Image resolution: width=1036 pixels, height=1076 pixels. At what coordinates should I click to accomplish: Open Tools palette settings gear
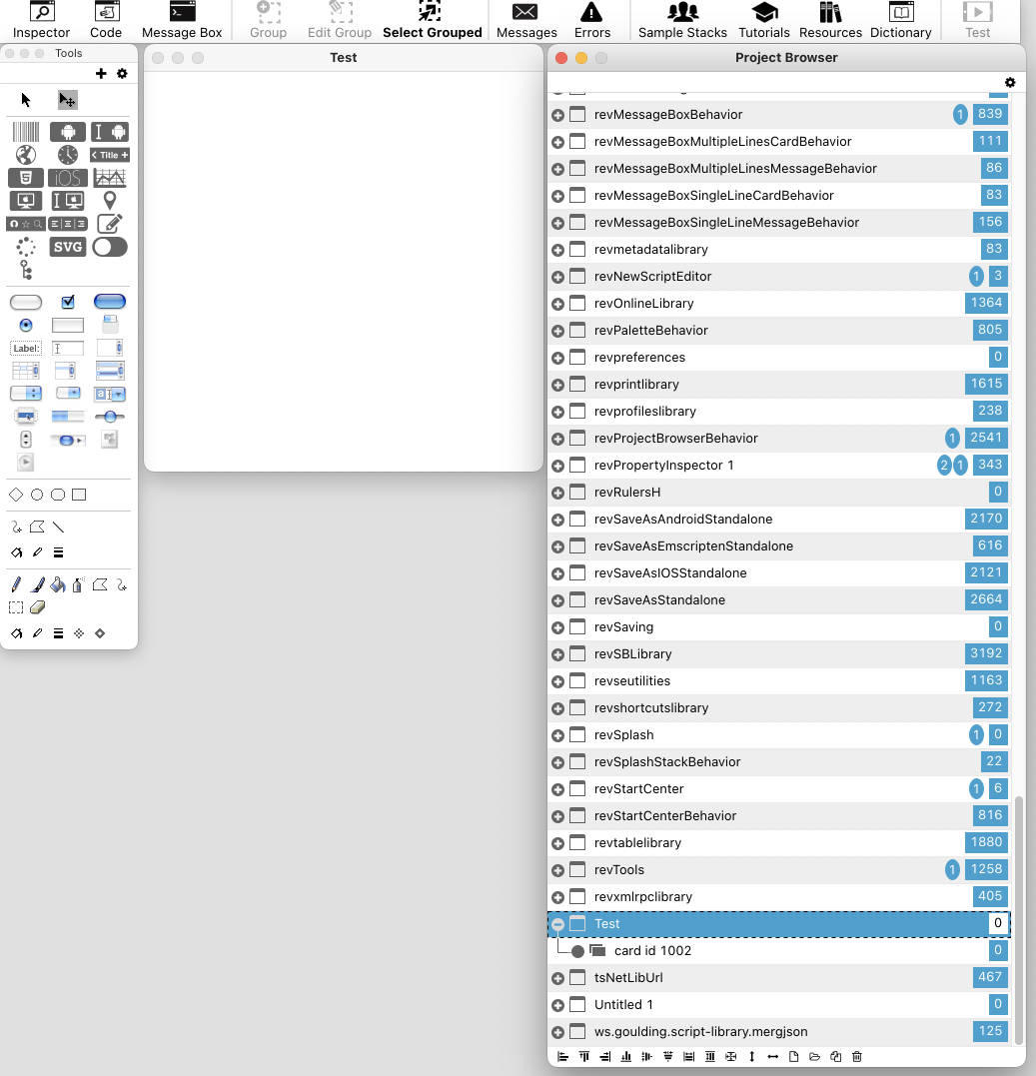pyautogui.click(x=122, y=73)
